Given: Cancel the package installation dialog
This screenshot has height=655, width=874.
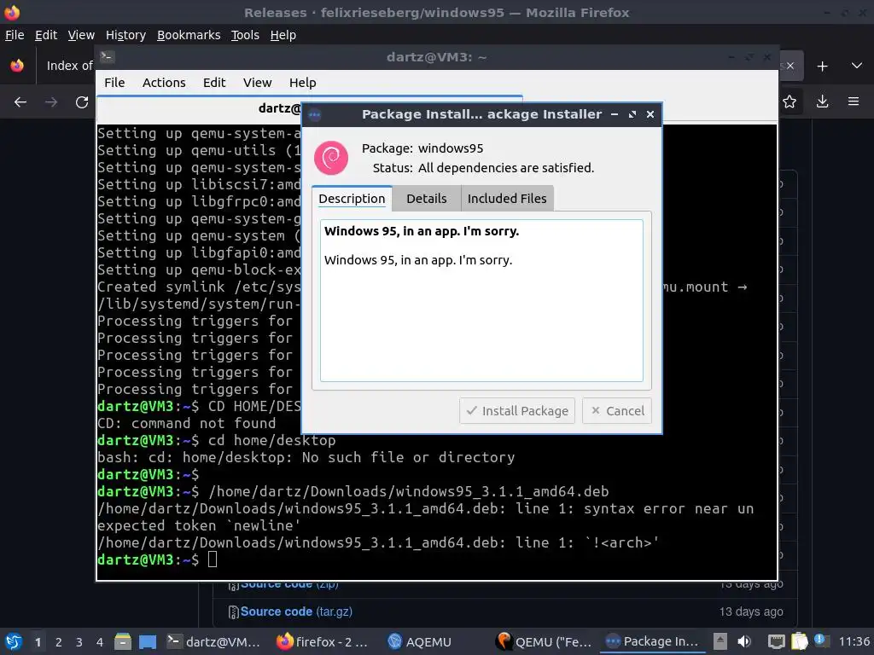Looking at the screenshot, I should coord(616,411).
